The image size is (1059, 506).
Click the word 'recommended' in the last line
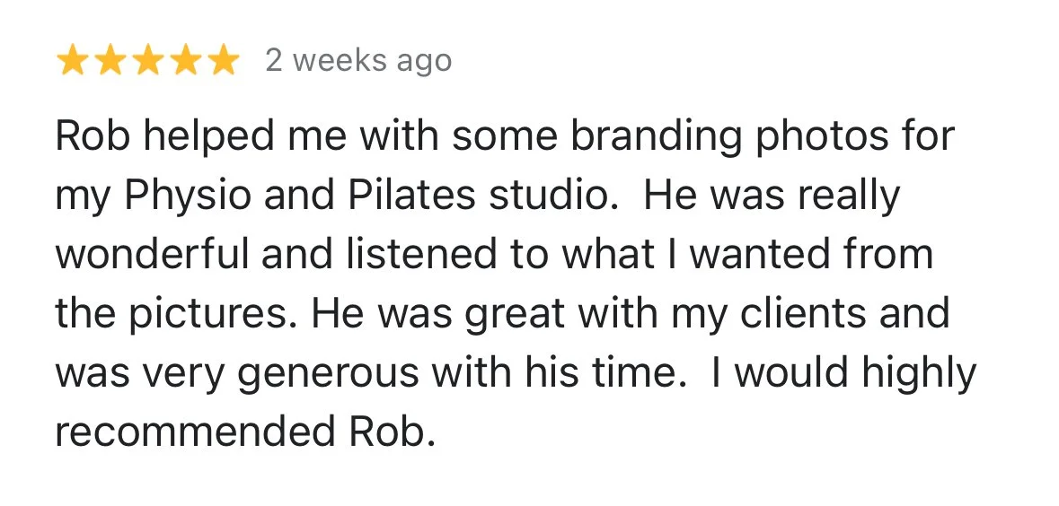pos(195,432)
